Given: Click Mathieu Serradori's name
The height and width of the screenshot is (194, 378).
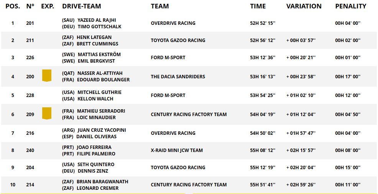Looking at the screenshot, I should pos(101,111).
